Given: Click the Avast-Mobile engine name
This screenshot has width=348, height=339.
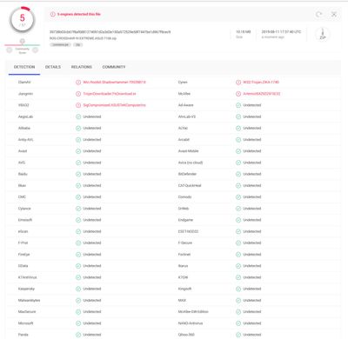Looking at the screenshot, I should (188, 151).
